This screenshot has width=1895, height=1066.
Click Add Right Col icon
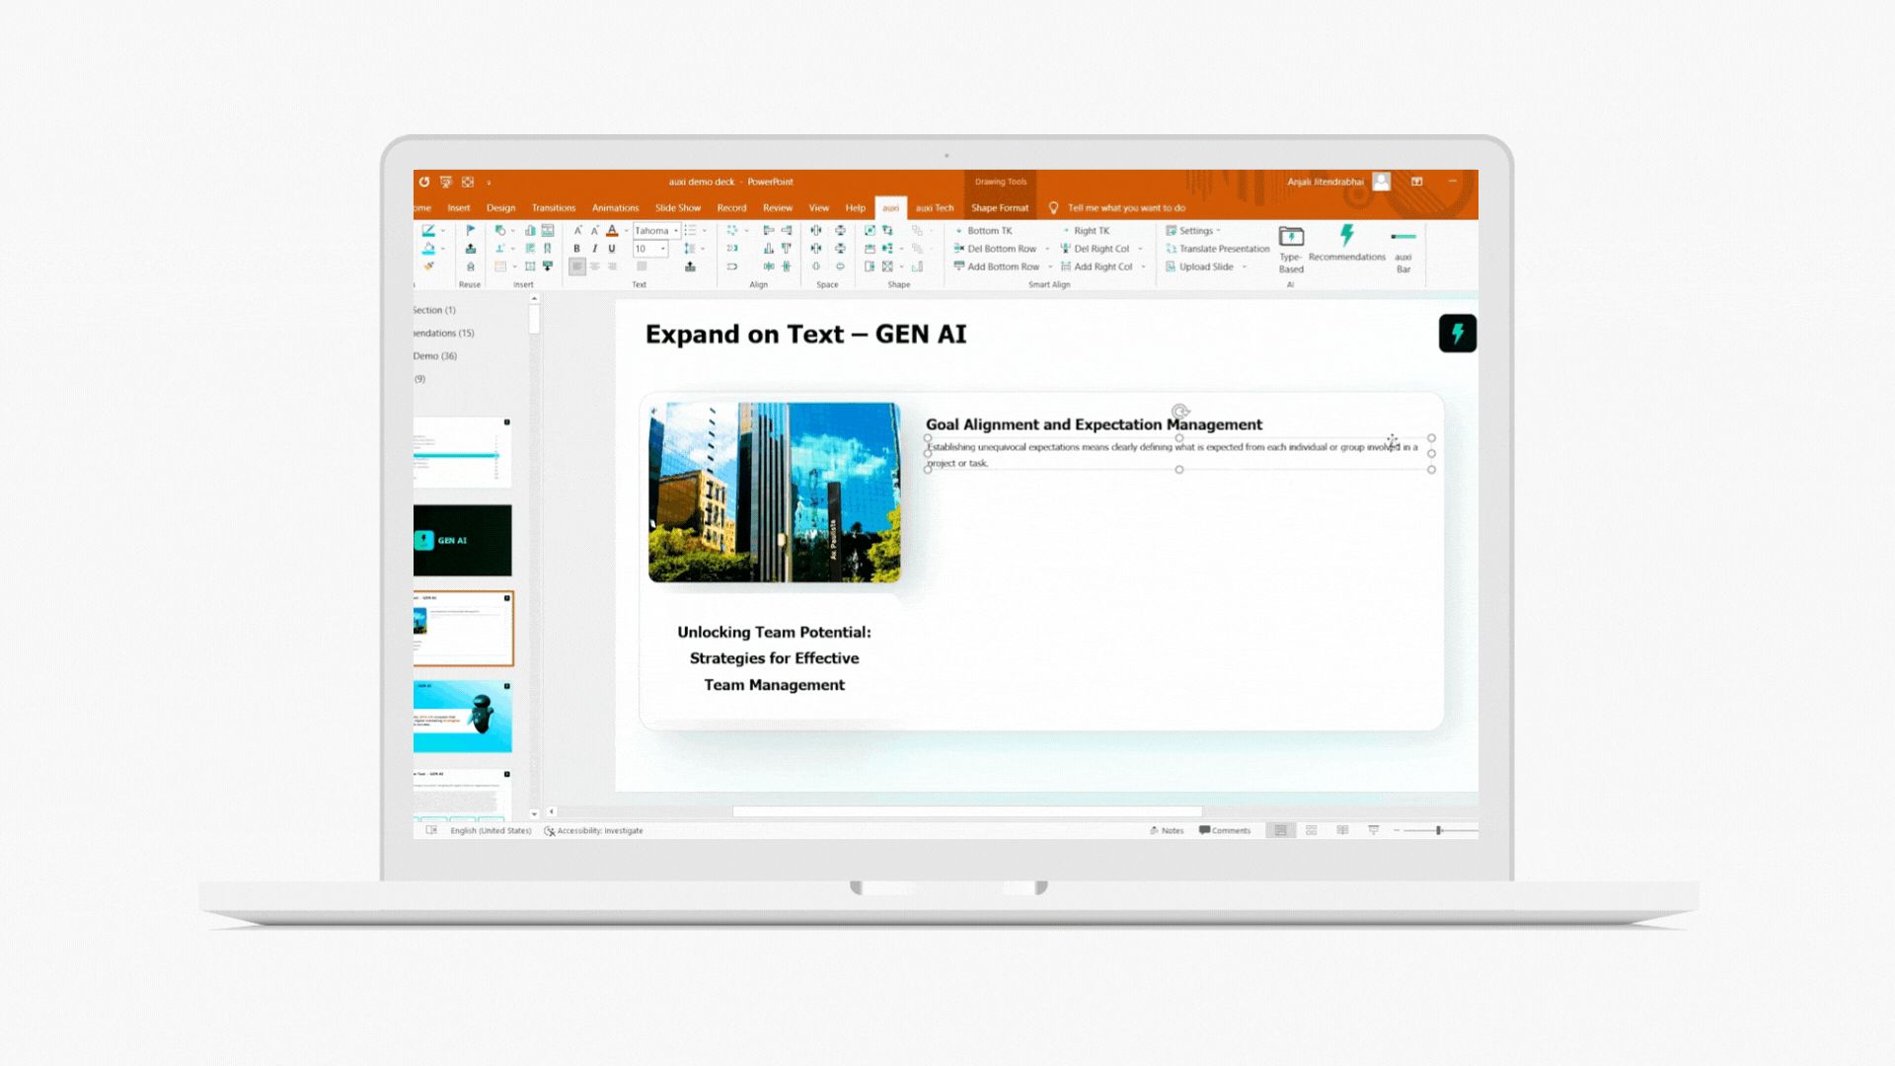tap(1066, 266)
